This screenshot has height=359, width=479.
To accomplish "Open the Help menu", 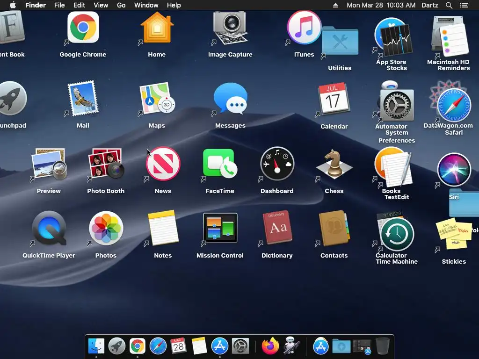I will (174, 5).
